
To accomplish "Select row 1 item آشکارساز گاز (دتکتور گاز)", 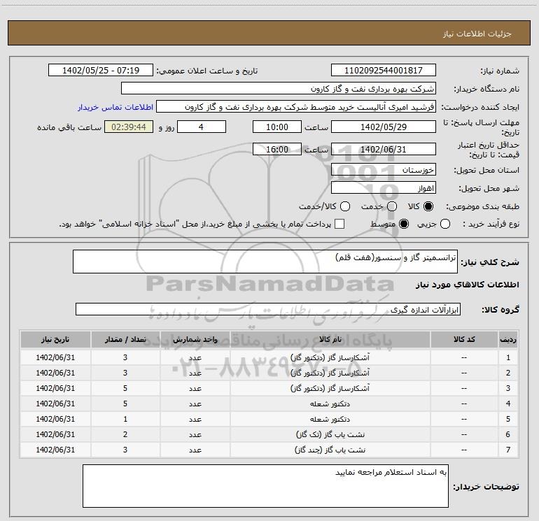I will pyautogui.click(x=330, y=357).
